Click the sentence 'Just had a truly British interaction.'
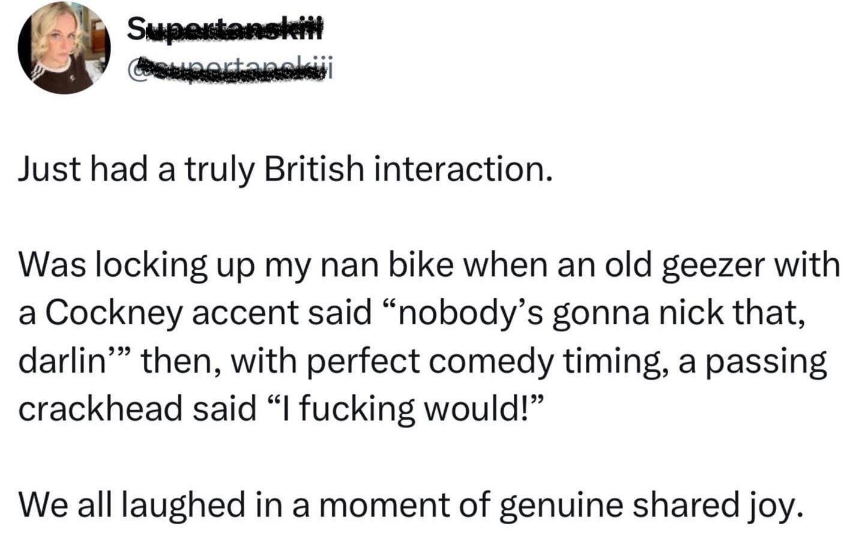 284,169
